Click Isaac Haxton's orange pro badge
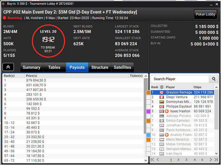221x165 pixels. [x=167, y=111]
